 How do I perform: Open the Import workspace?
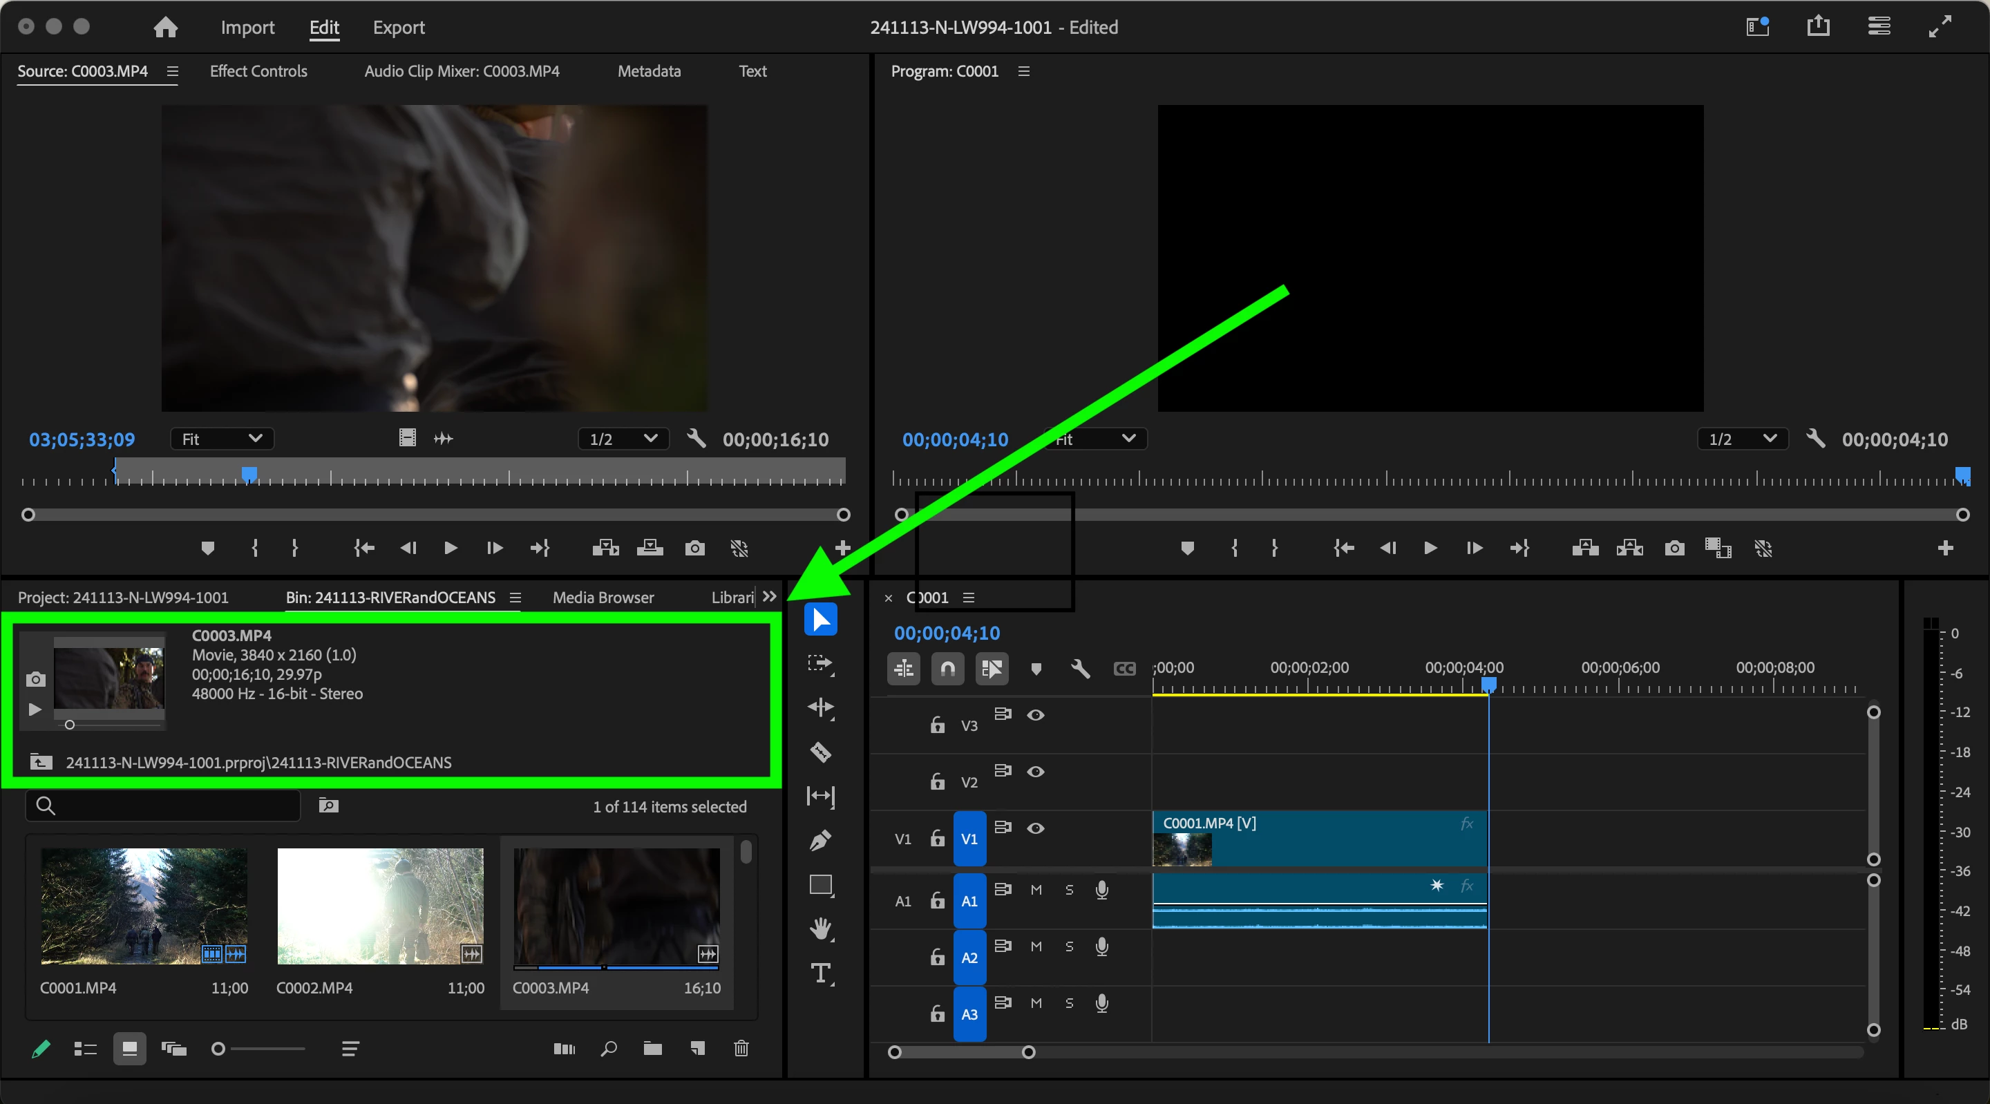pyautogui.click(x=247, y=27)
